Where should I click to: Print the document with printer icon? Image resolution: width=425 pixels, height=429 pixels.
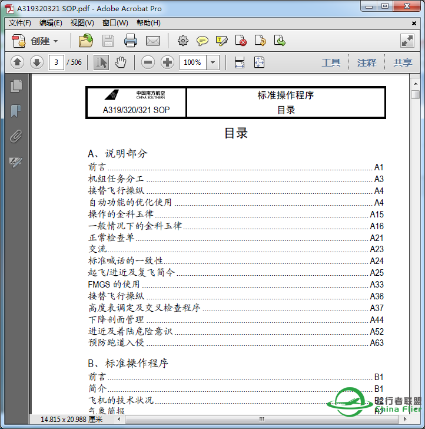point(130,41)
